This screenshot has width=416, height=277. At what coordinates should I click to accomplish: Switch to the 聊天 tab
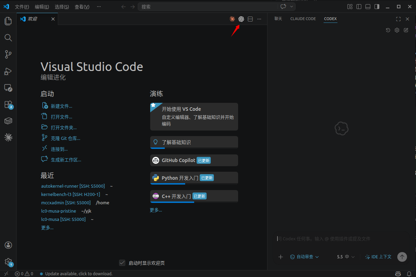[x=278, y=19]
